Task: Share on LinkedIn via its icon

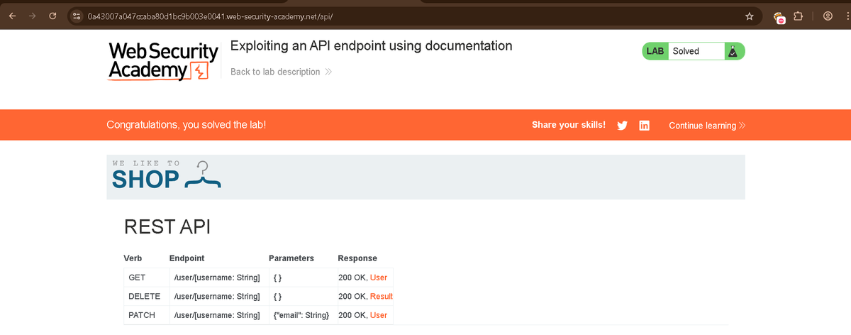Action: (644, 126)
